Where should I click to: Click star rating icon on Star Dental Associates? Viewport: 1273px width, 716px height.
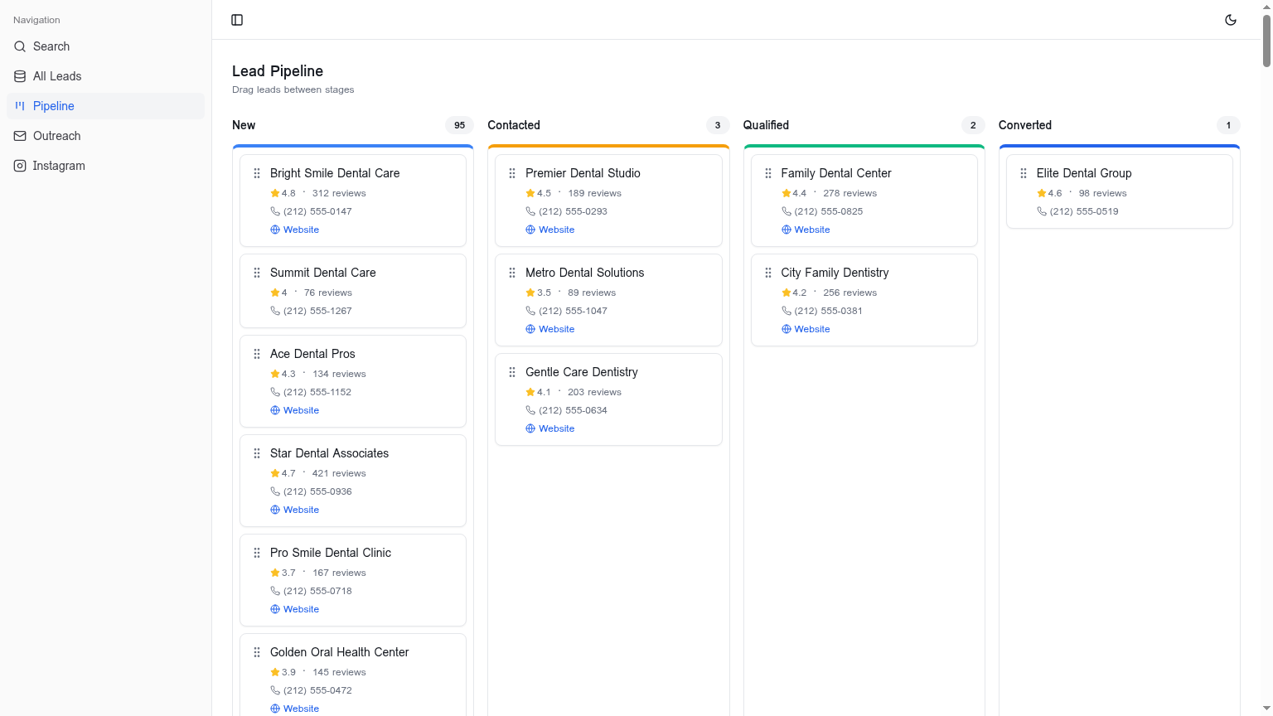pyautogui.click(x=275, y=473)
